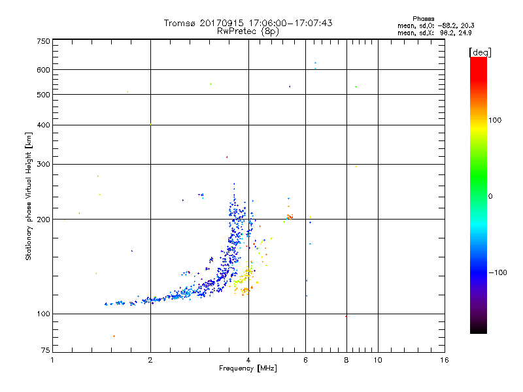Click the y-axis label "750"

43,41
